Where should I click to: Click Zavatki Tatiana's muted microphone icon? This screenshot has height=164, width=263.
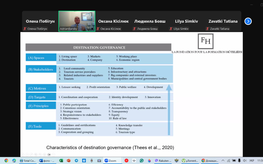click(207, 29)
